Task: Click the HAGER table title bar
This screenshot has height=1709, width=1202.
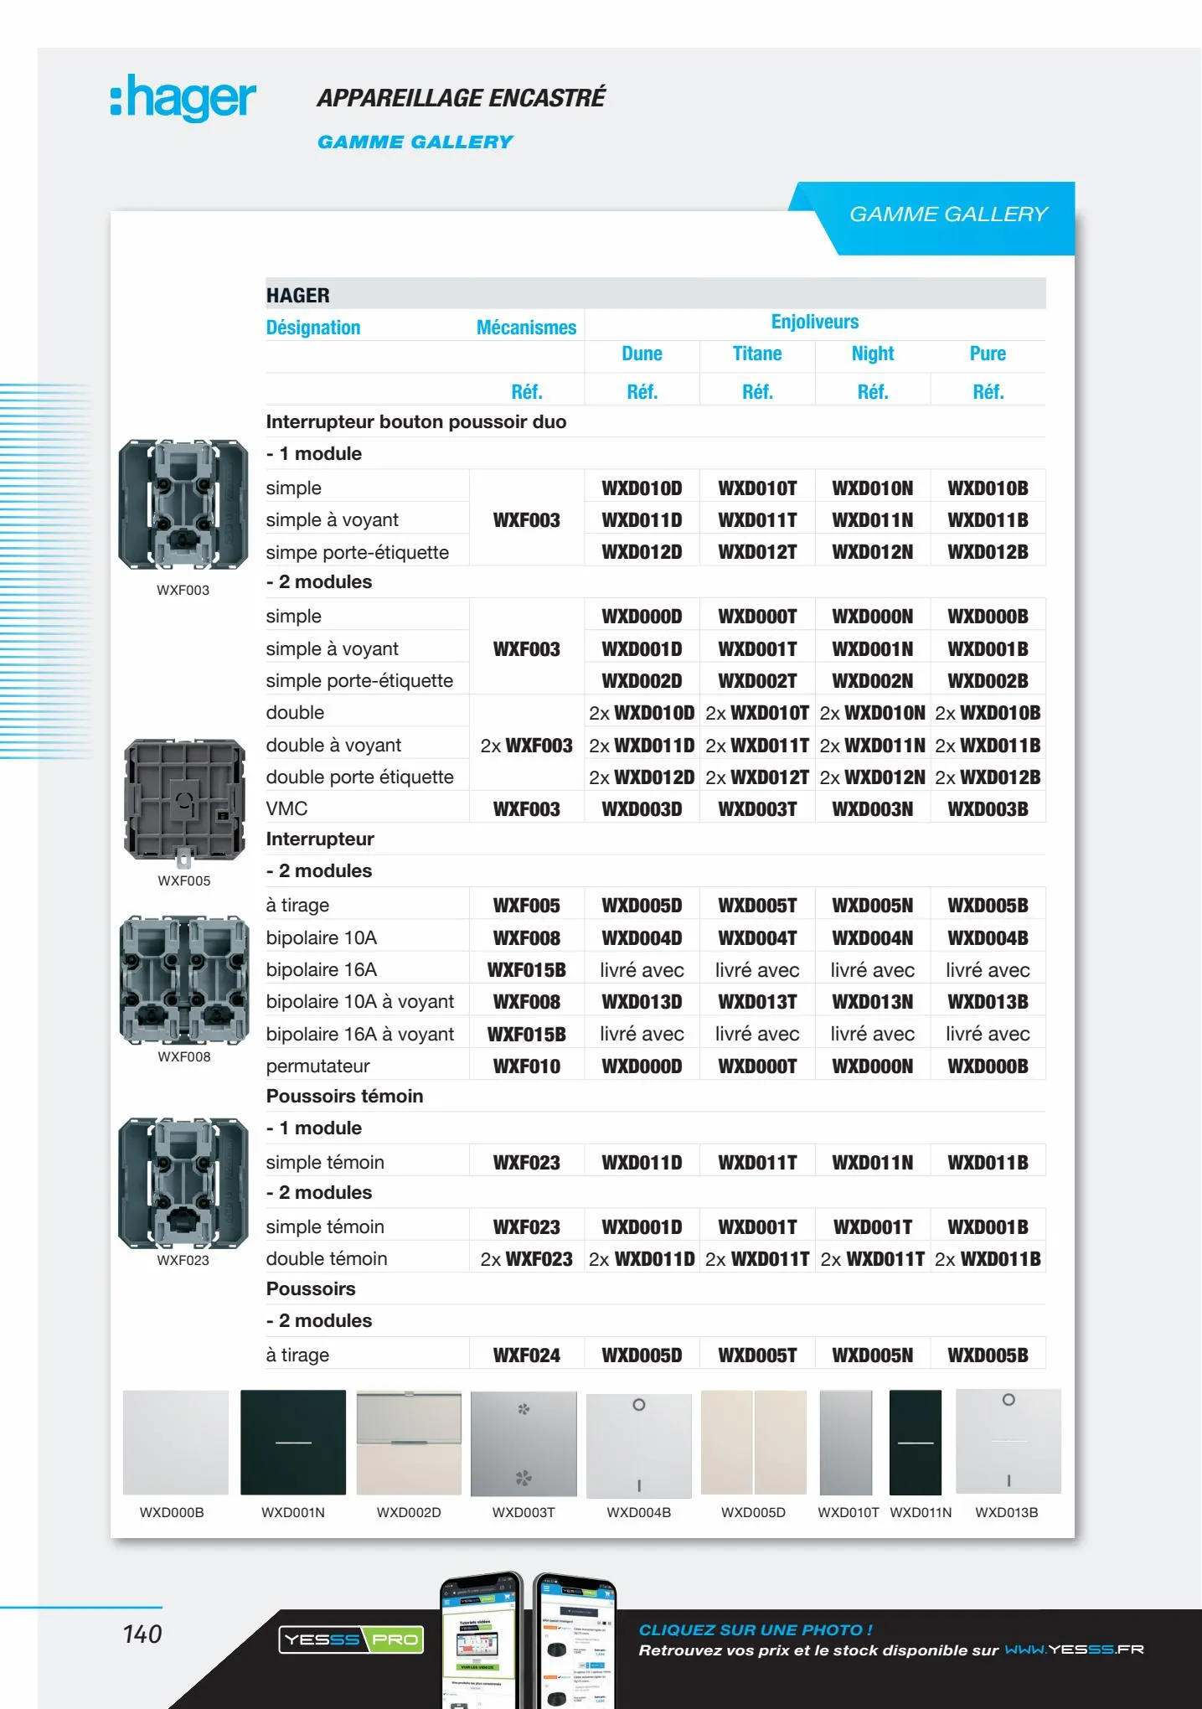Action: click(655, 294)
